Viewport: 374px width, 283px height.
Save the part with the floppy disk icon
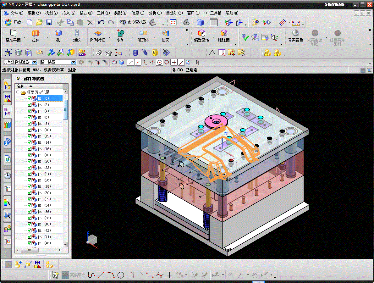click(x=49, y=22)
